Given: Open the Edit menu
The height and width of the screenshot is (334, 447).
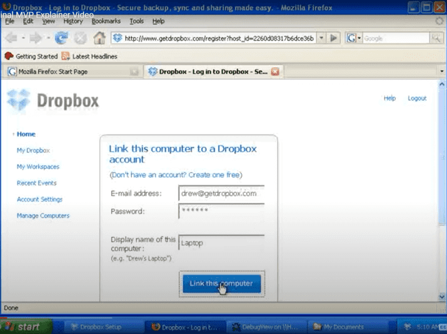Looking at the screenshot, I should (x=28, y=21).
